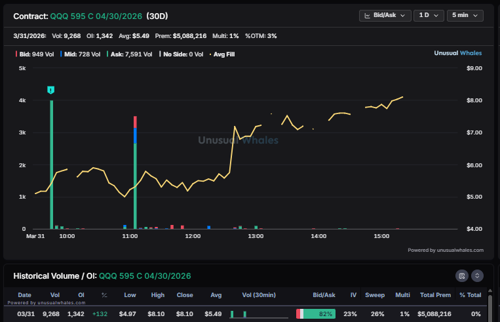
Task: Toggle the Mid volume legend series
Action: 79,54
